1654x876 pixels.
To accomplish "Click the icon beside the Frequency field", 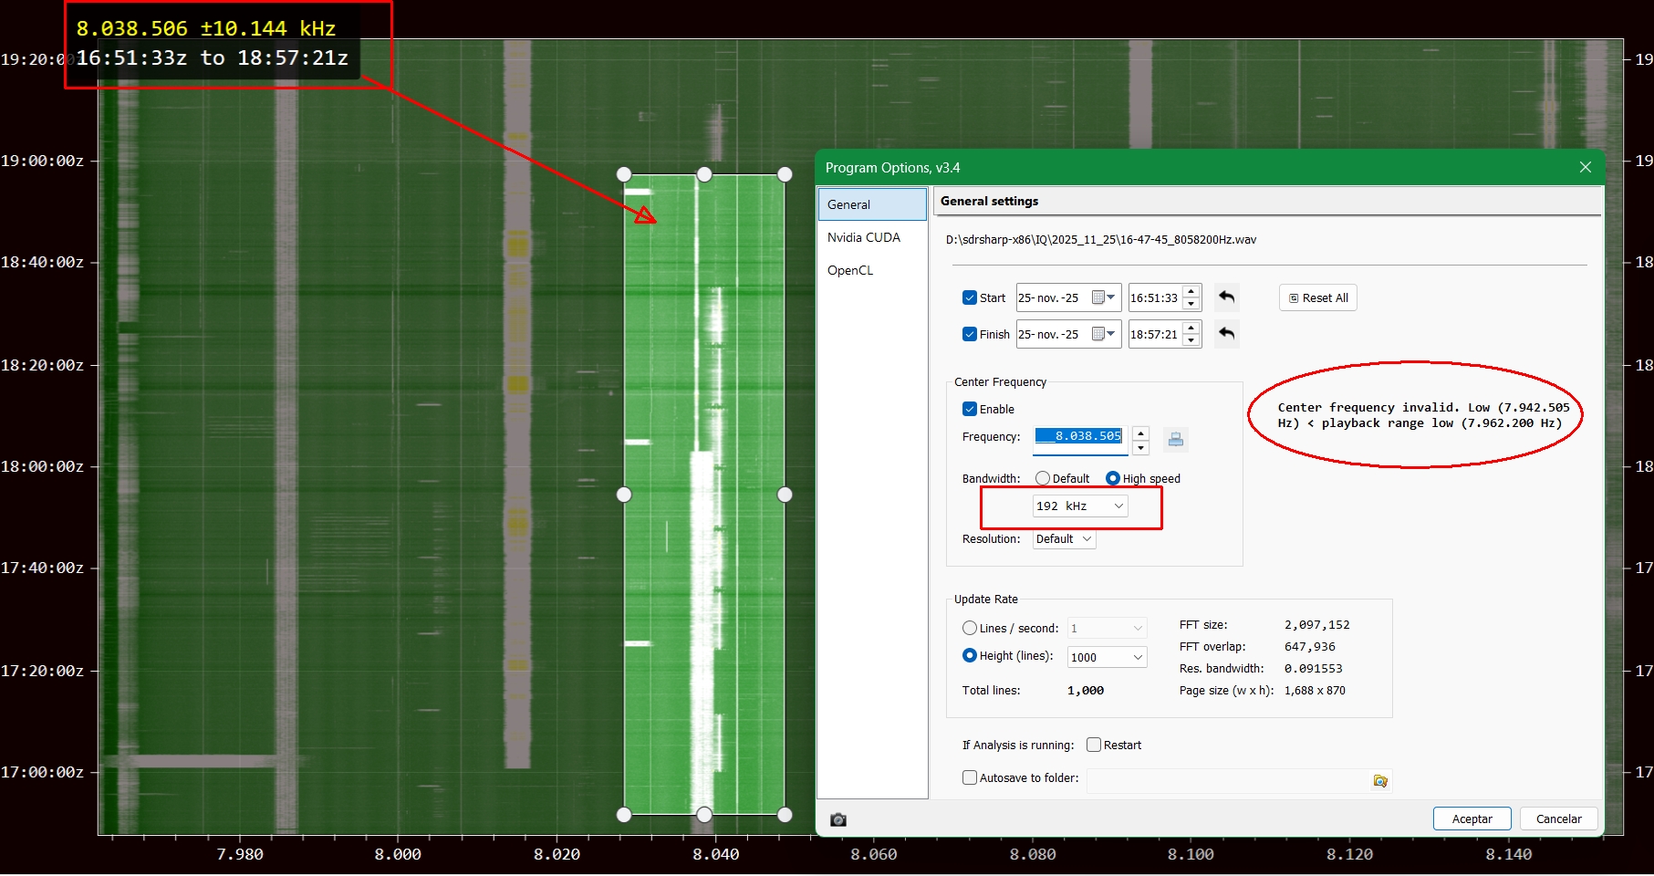I will tap(1175, 440).
